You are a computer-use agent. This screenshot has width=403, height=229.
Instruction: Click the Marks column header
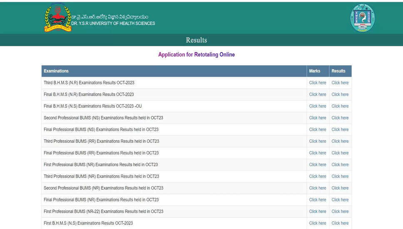tap(315, 71)
